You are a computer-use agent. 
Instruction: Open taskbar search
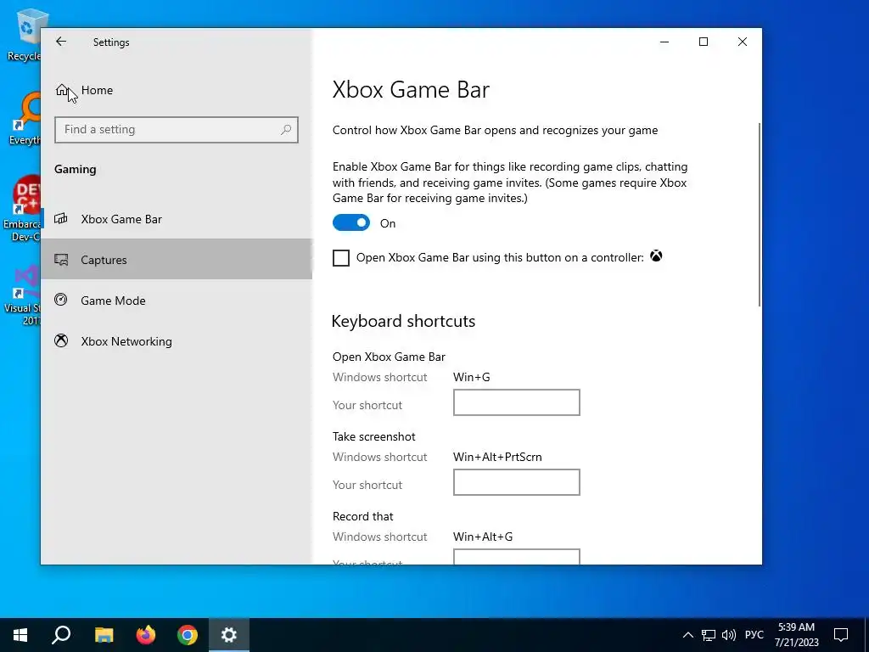pos(61,635)
